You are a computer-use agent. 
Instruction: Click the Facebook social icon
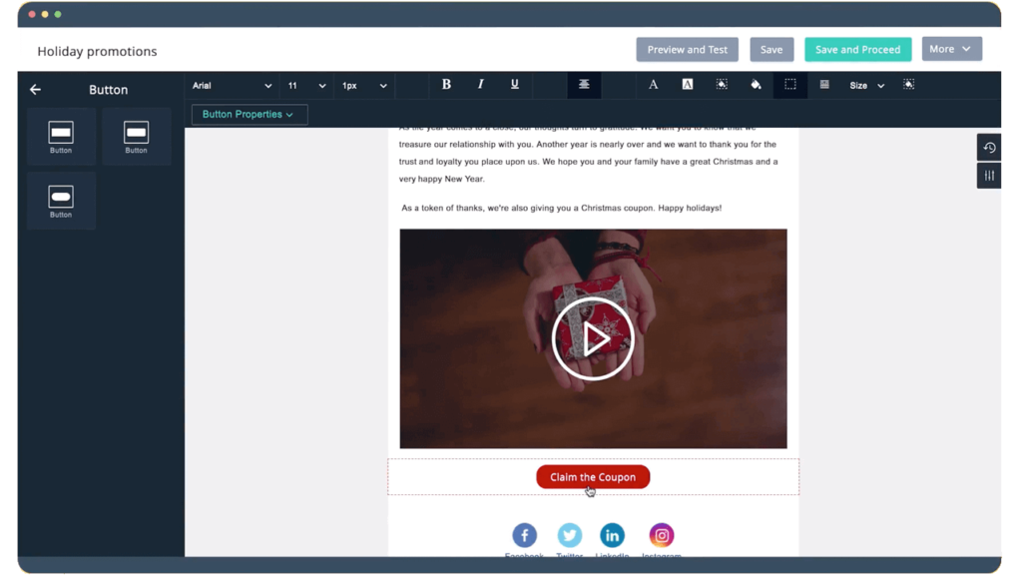(x=524, y=536)
